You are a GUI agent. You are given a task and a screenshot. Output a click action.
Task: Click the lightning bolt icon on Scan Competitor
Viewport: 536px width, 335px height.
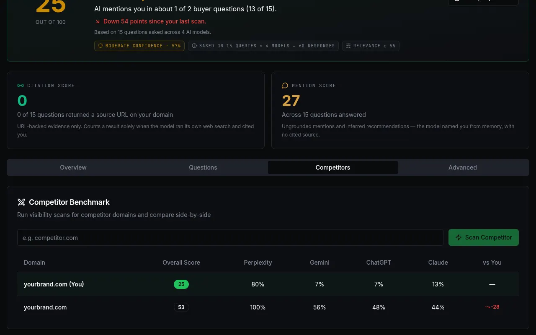459,237
